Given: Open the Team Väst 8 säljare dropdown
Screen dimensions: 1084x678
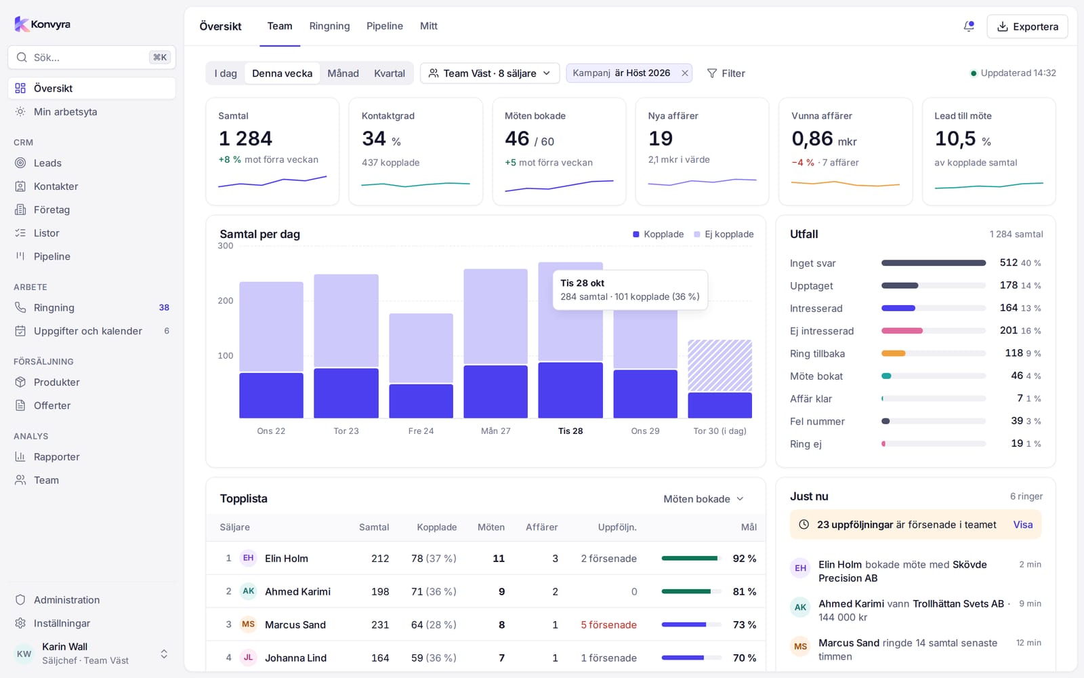Looking at the screenshot, I should click(490, 73).
